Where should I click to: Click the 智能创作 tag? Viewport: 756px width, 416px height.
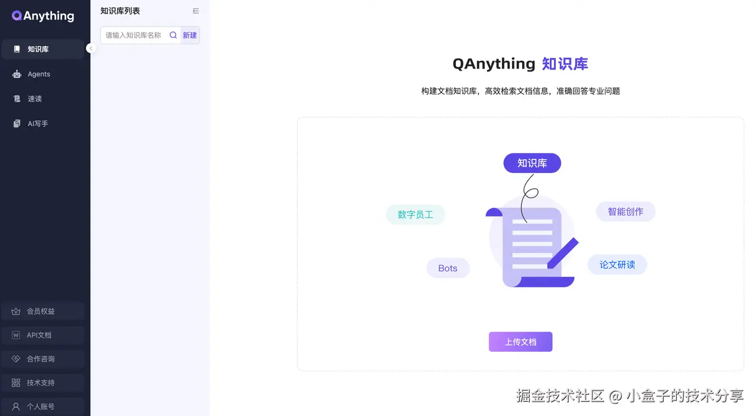(625, 211)
